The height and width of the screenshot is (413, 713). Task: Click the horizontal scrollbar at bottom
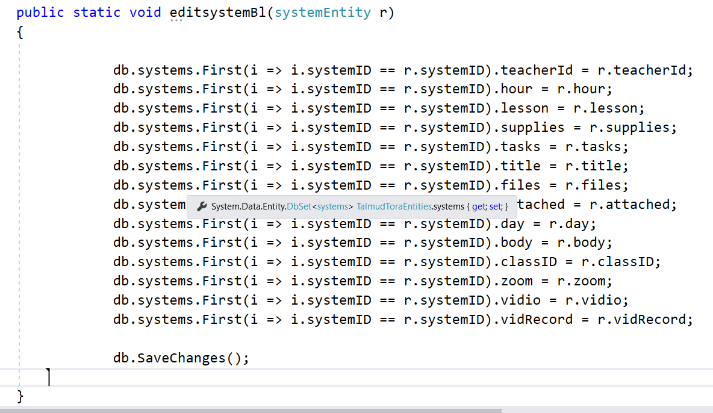tap(251, 410)
